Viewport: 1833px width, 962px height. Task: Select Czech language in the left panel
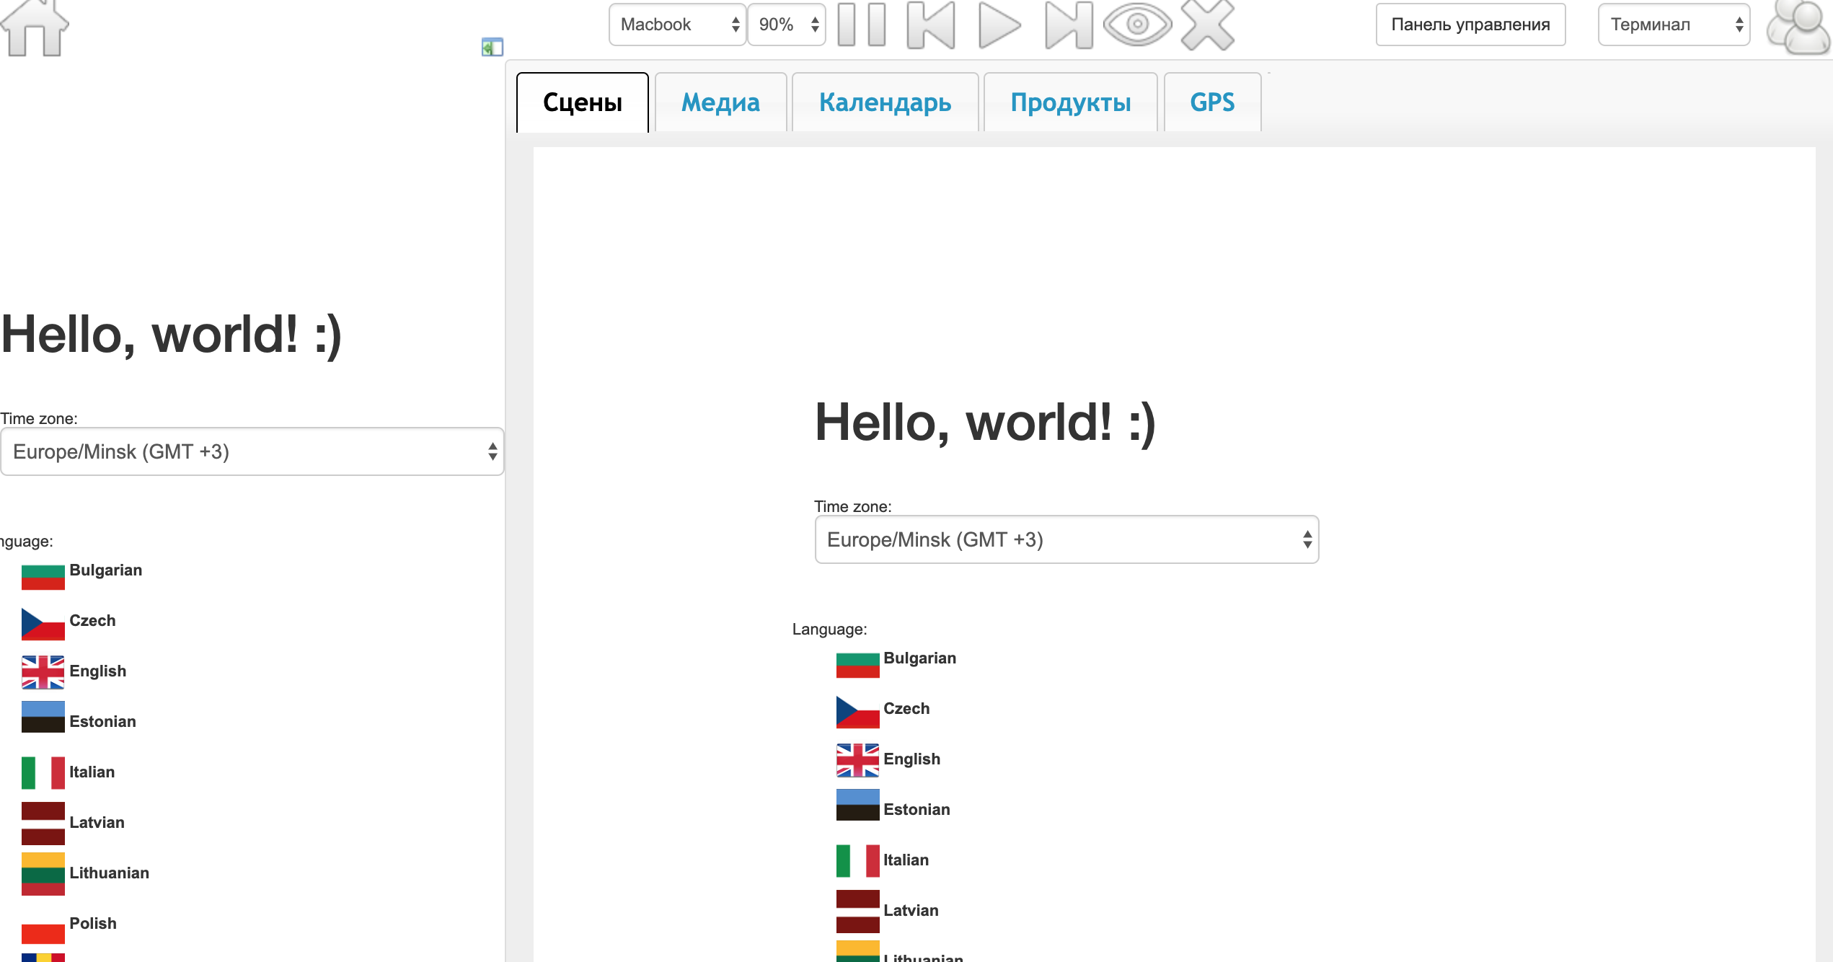tap(92, 621)
